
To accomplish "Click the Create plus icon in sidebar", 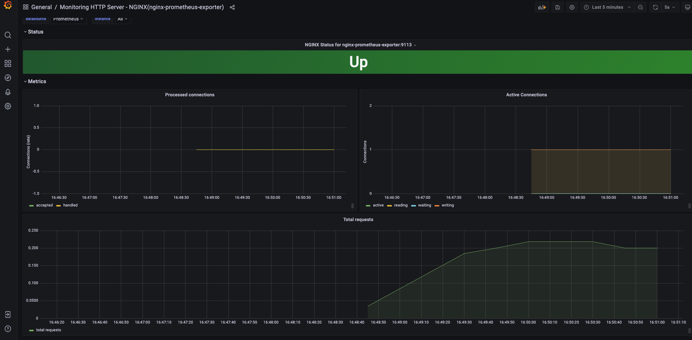I will click(8, 49).
